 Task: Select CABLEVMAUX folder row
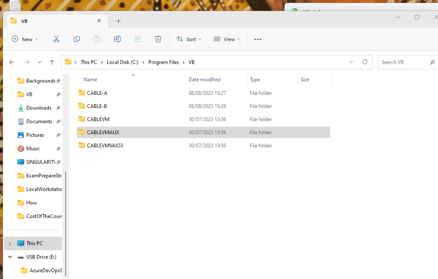coord(203,132)
